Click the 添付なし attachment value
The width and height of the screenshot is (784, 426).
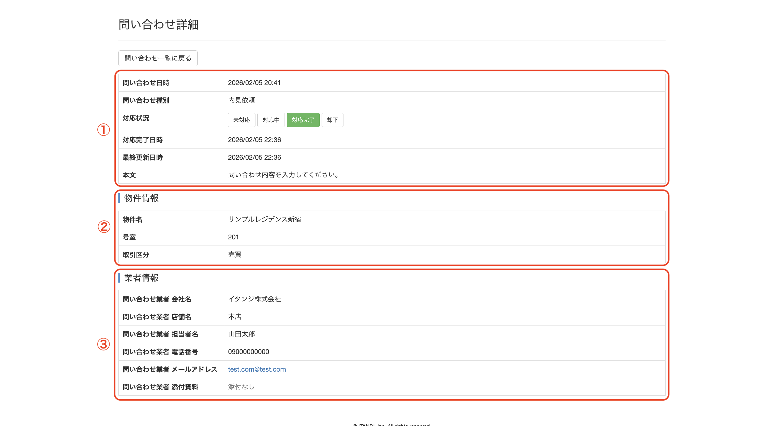click(x=241, y=387)
